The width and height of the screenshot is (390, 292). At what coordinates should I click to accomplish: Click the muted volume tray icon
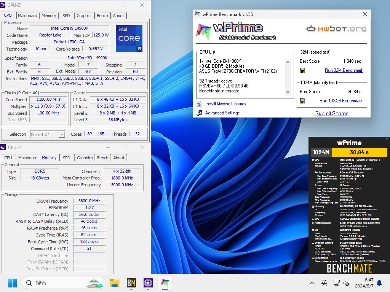click(346, 283)
